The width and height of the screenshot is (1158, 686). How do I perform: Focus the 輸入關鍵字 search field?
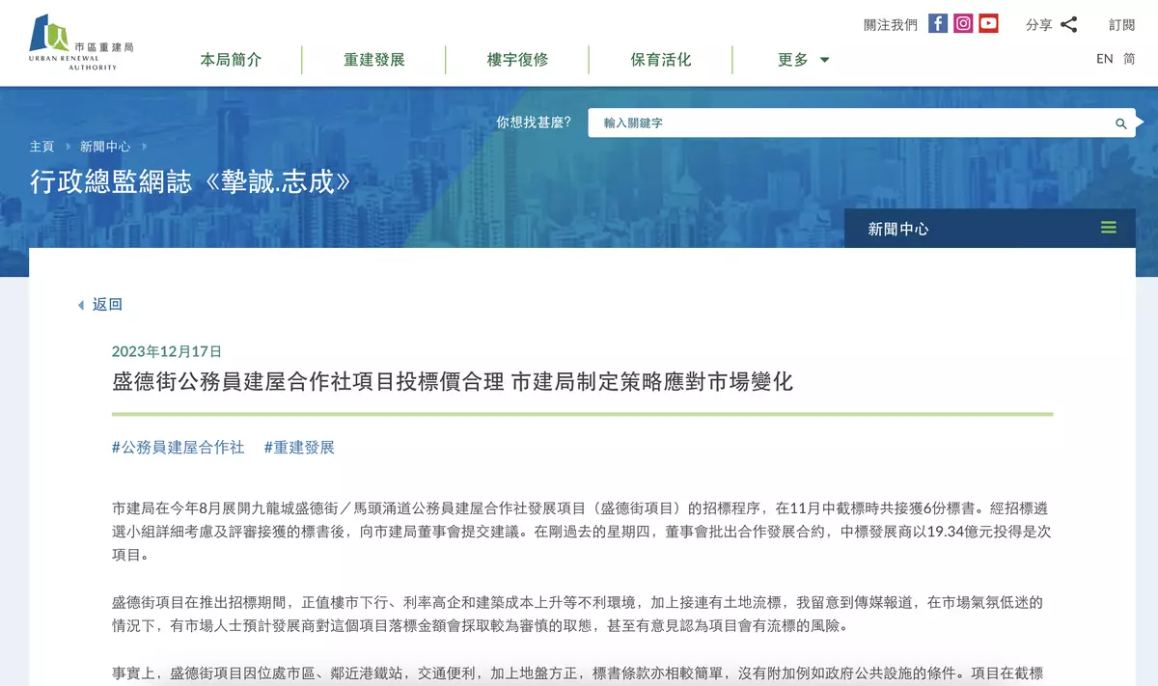[849, 123]
